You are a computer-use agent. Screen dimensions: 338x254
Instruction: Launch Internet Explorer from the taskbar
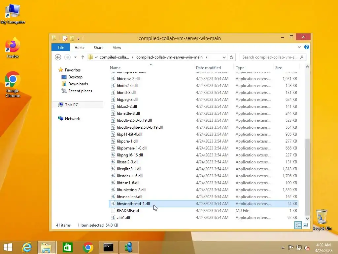coord(27,247)
